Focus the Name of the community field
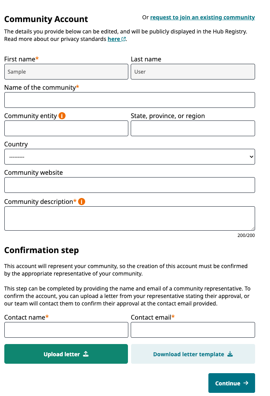Viewport: 270px width, 396px height. pyautogui.click(x=130, y=100)
